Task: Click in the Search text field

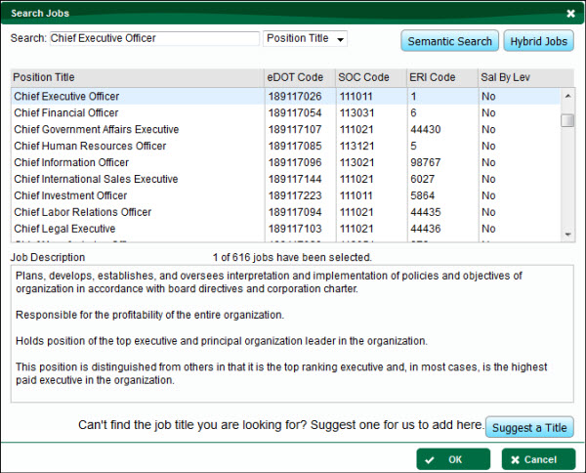Action: click(153, 39)
